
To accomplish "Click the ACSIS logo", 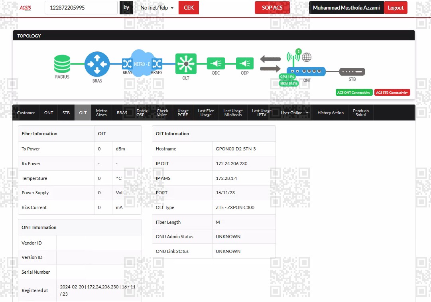I will coord(25,8).
